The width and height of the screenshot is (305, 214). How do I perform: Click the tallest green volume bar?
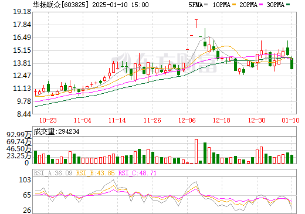205,153
